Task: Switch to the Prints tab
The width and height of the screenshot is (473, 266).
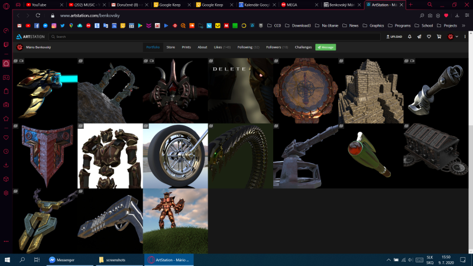Action: [x=186, y=47]
